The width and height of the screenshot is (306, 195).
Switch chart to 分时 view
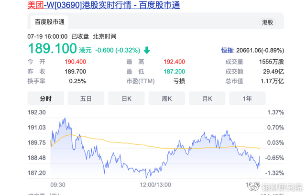coord(46,98)
